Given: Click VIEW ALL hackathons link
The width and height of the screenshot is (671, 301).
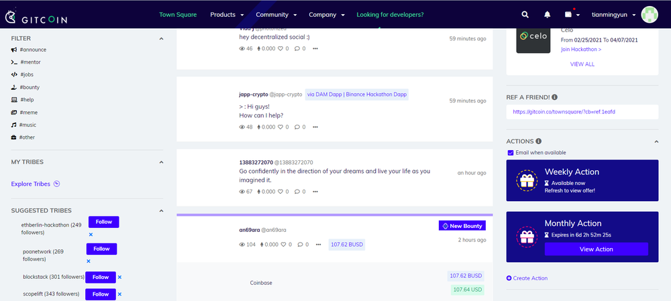Looking at the screenshot, I should [x=582, y=64].
